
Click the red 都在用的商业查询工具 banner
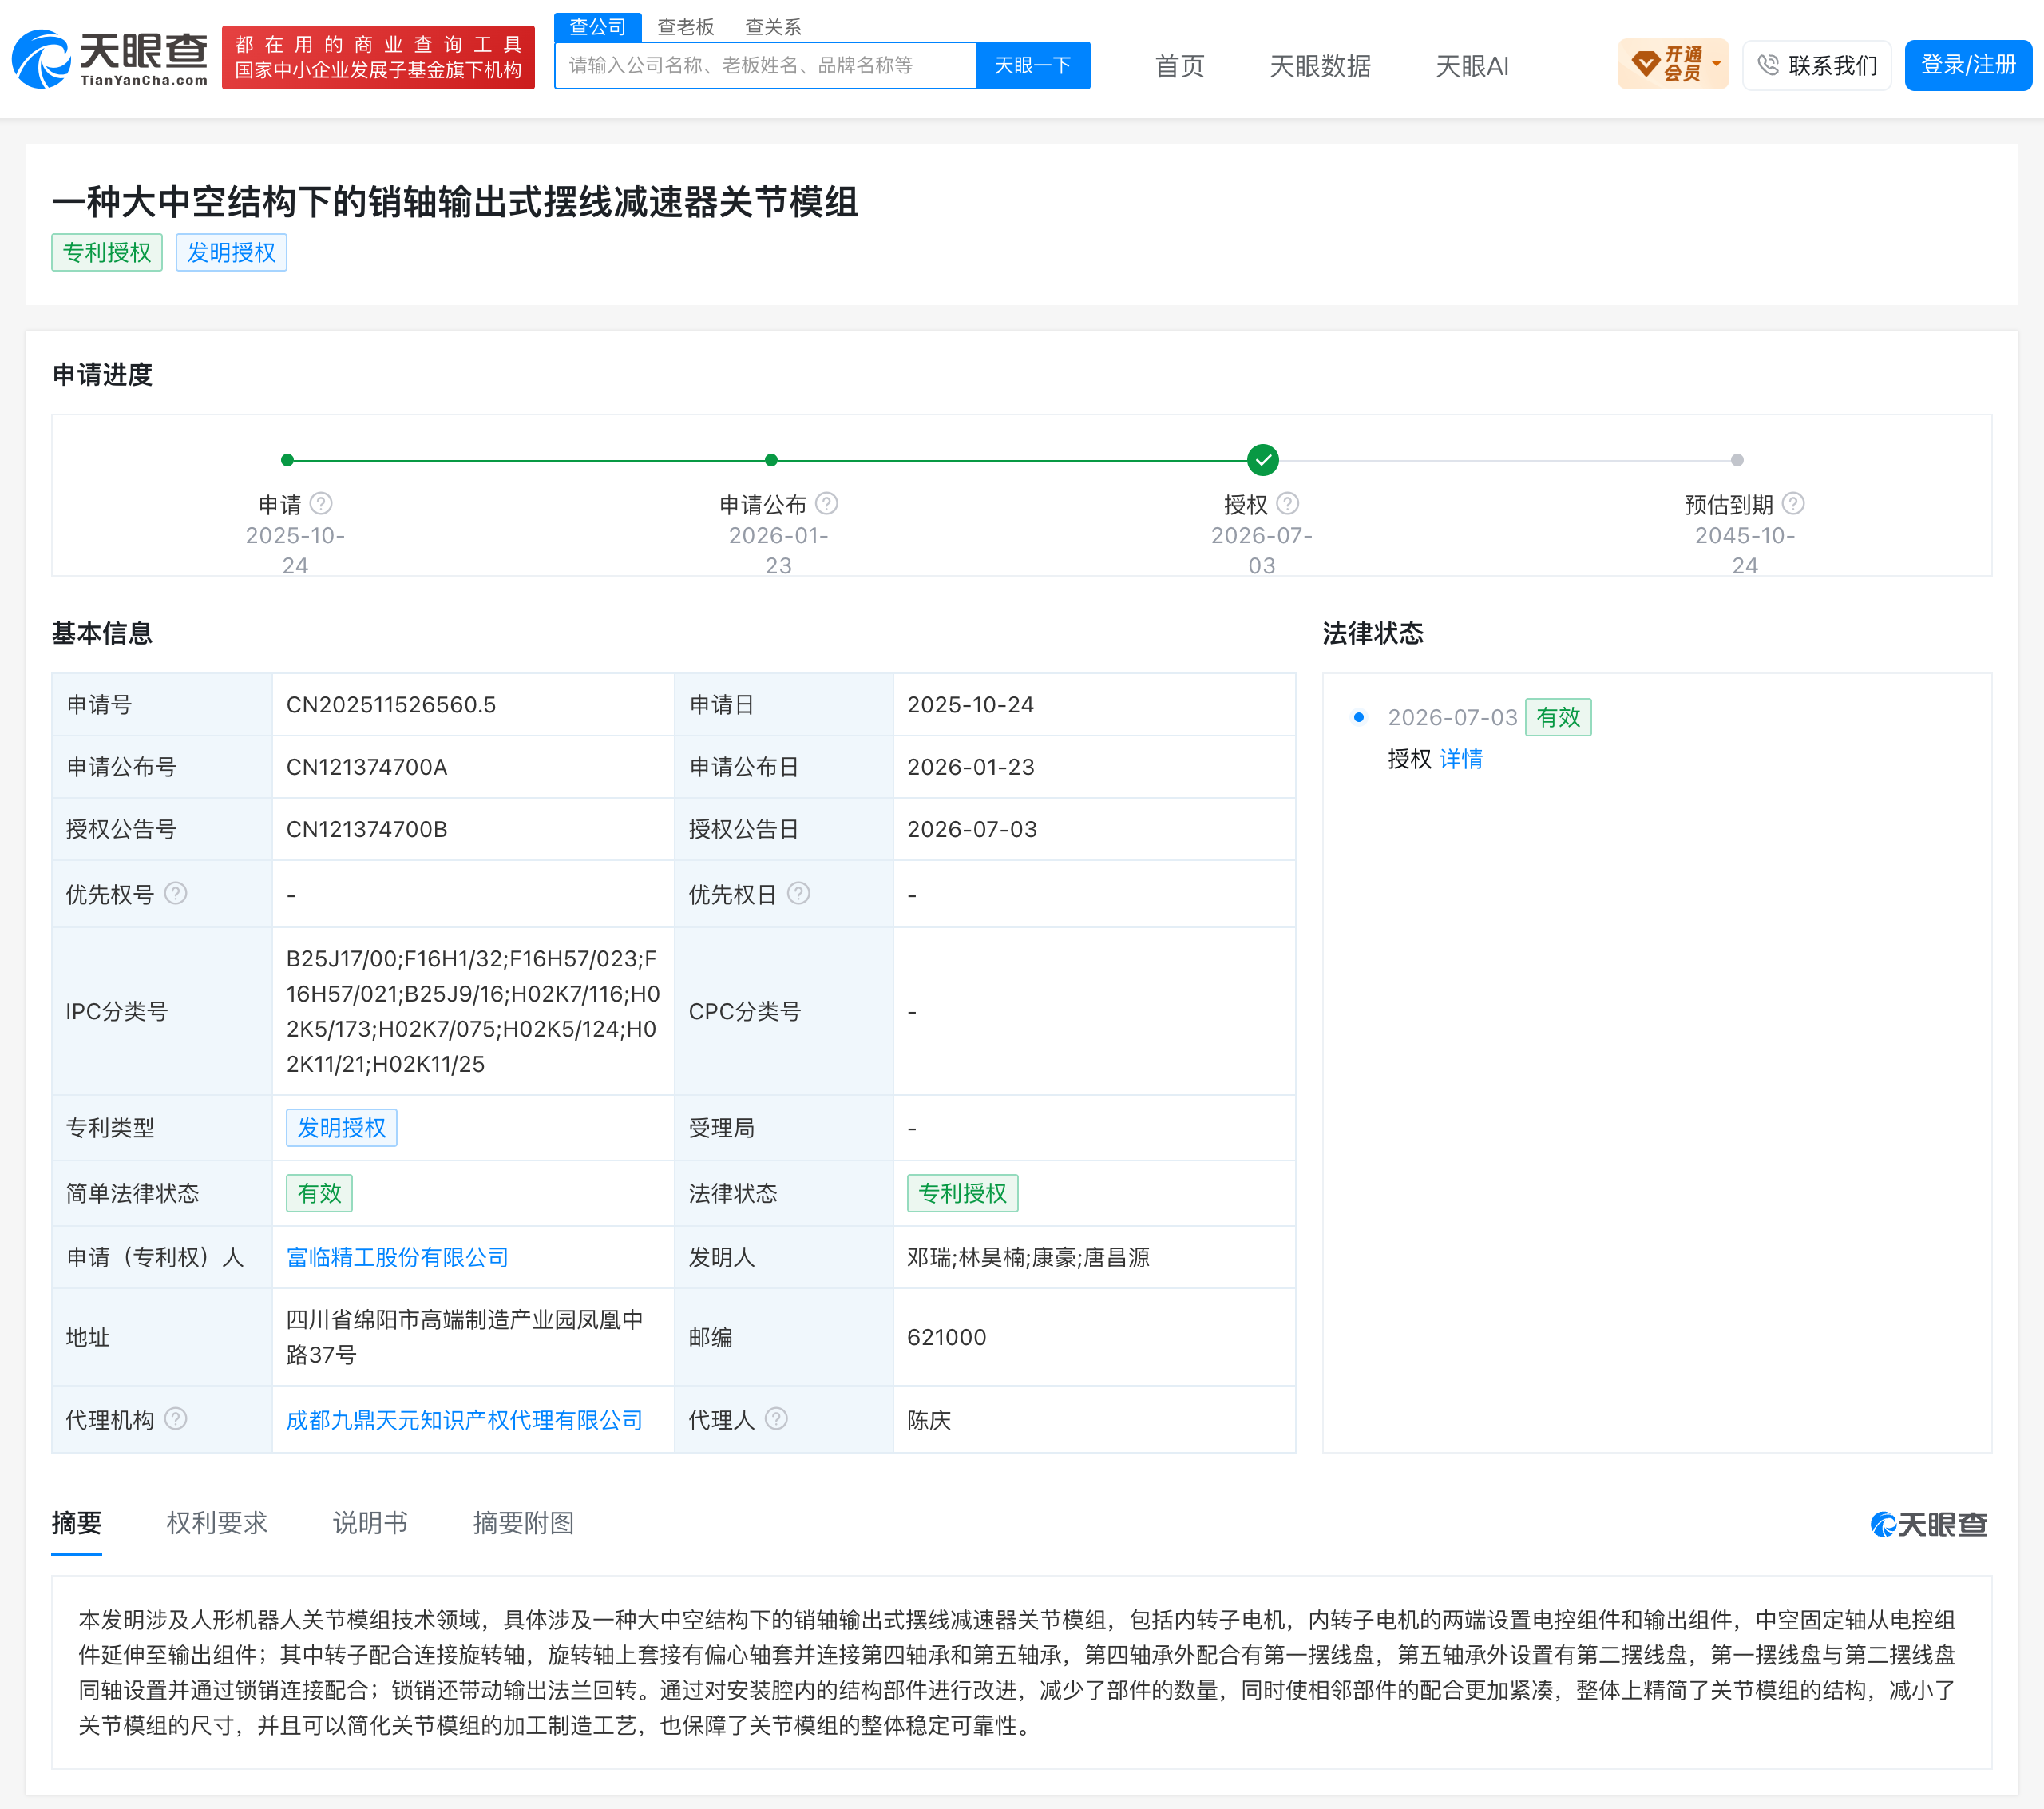(x=378, y=58)
